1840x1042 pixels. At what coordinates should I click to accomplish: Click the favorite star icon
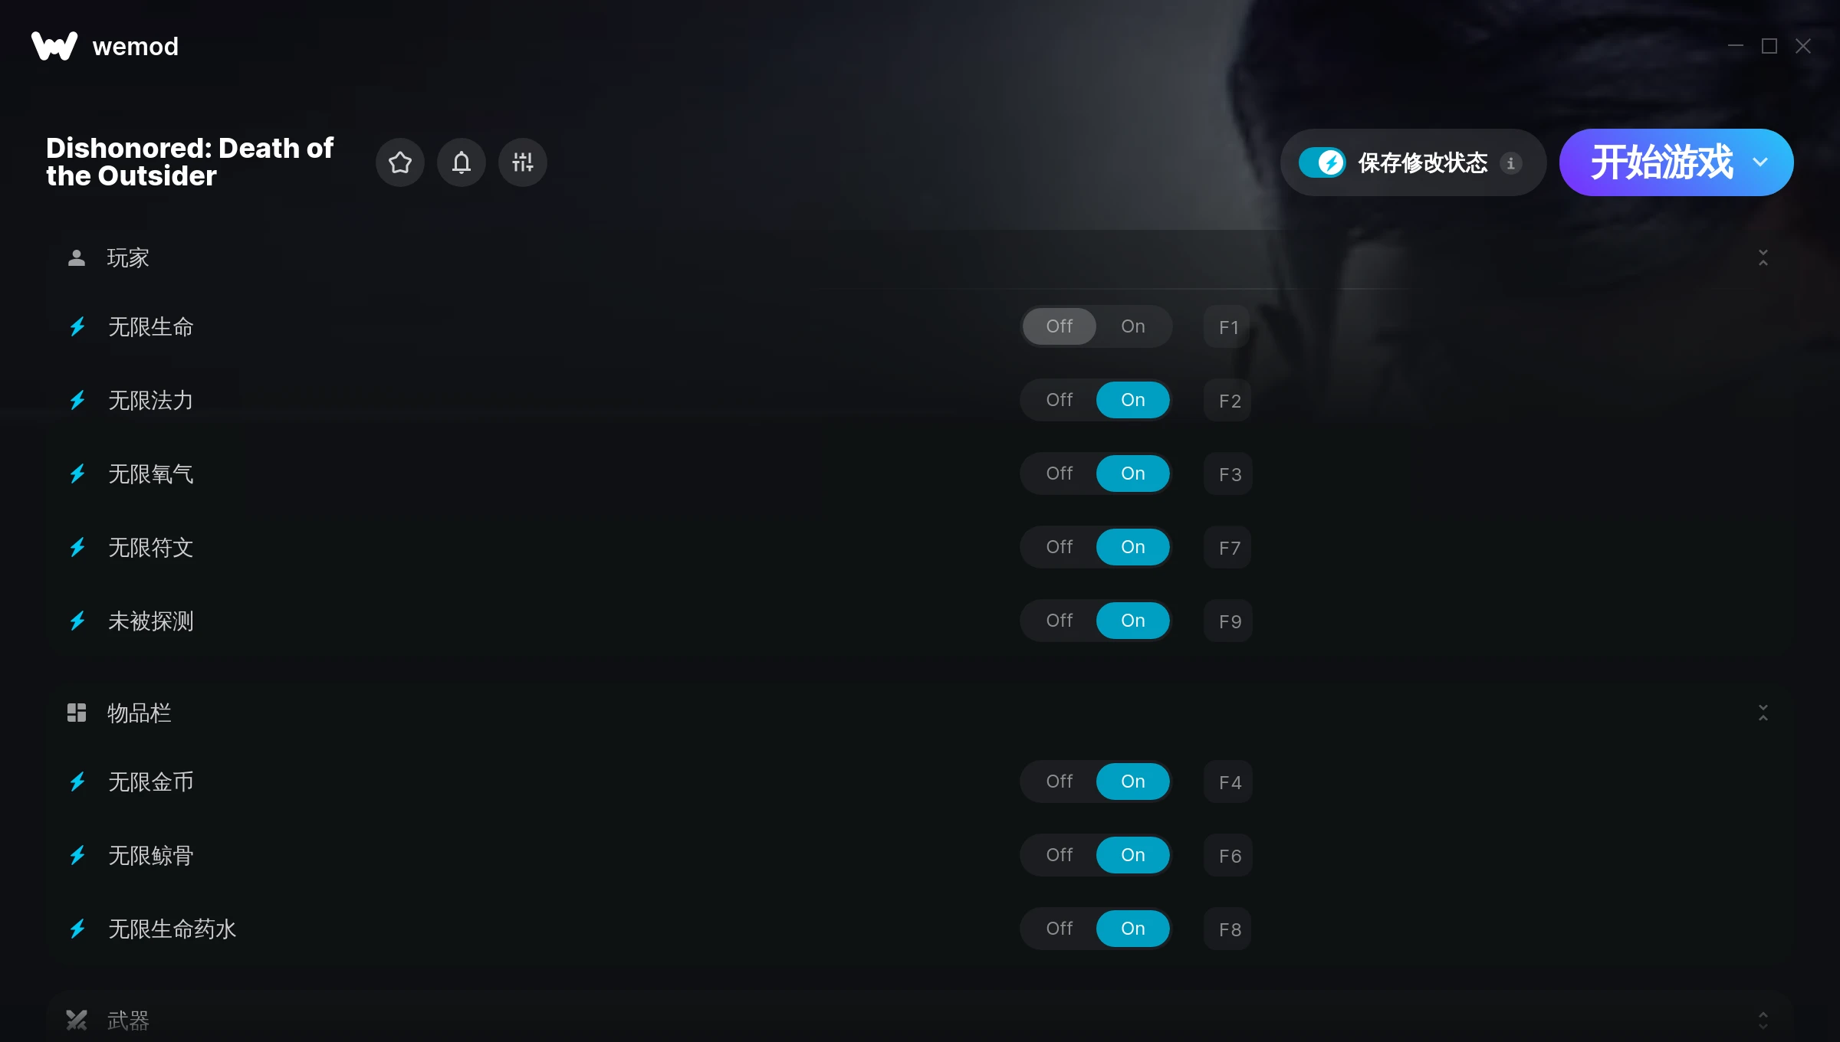(x=400, y=162)
